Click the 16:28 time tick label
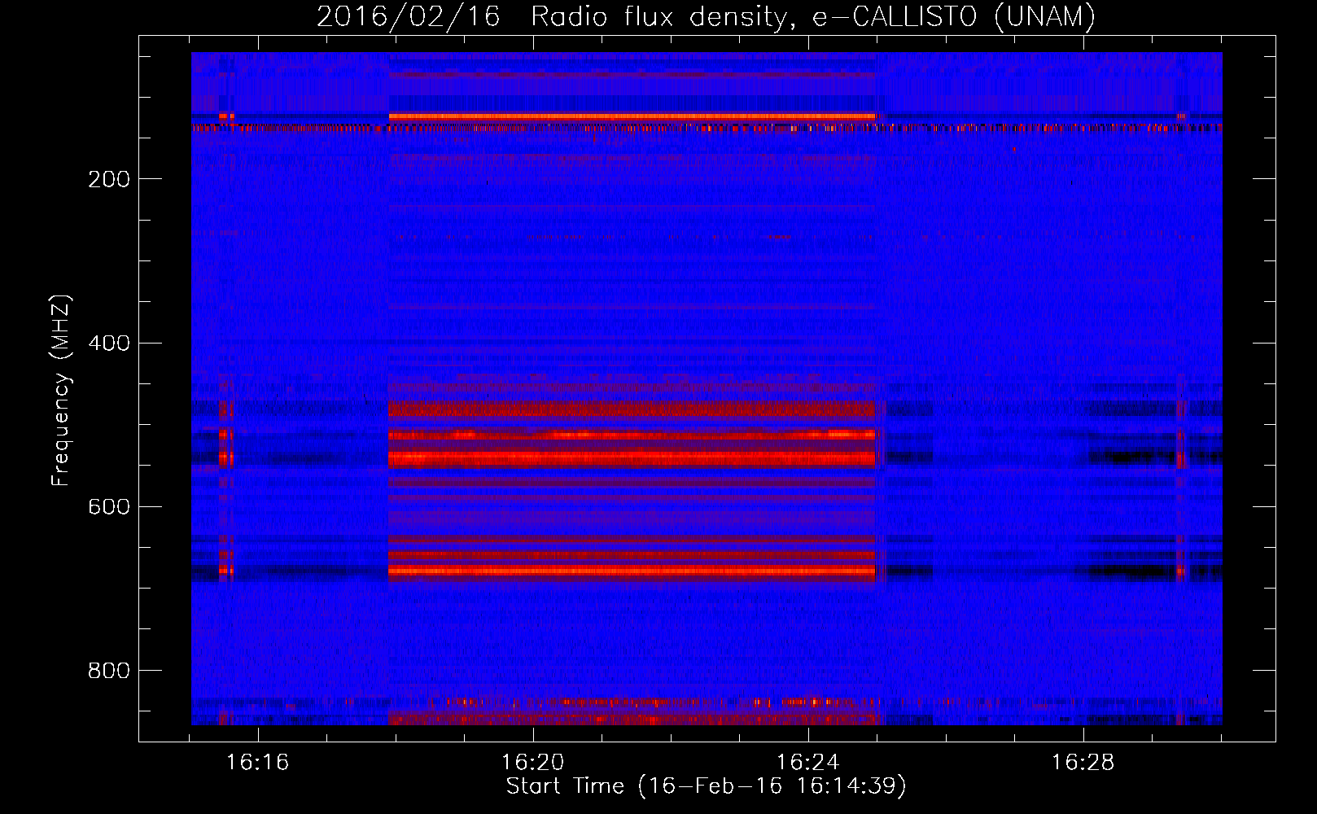 click(x=1083, y=763)
